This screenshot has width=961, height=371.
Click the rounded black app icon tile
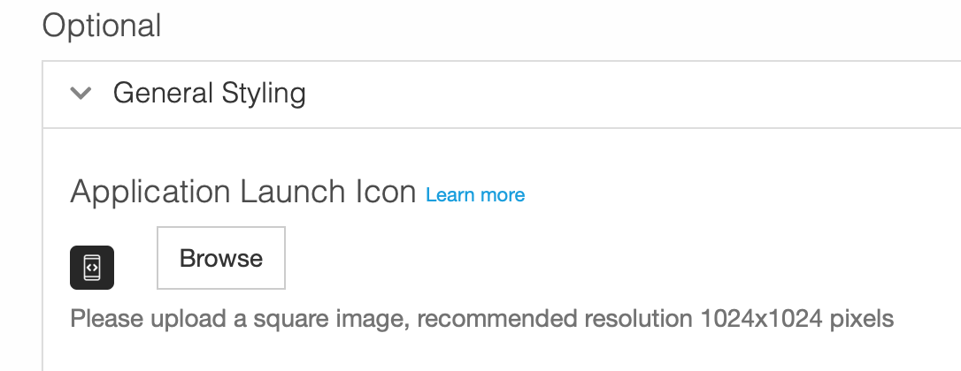92,268
